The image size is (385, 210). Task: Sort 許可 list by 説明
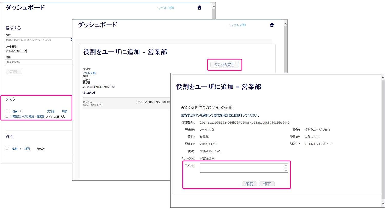[27, 149]
